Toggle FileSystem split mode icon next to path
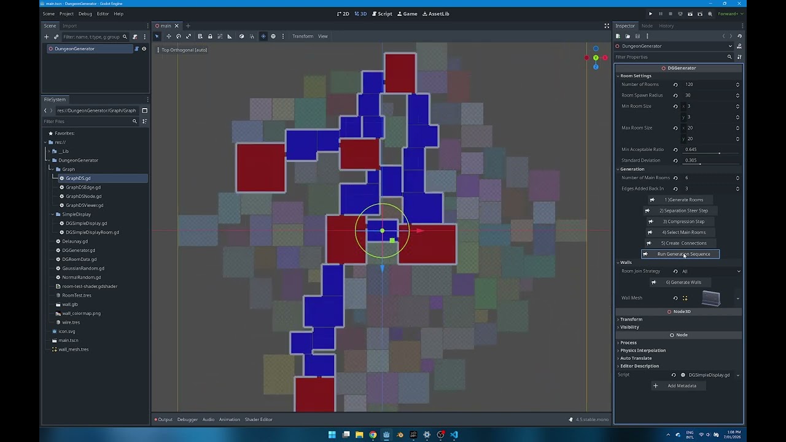 [144, 110]
